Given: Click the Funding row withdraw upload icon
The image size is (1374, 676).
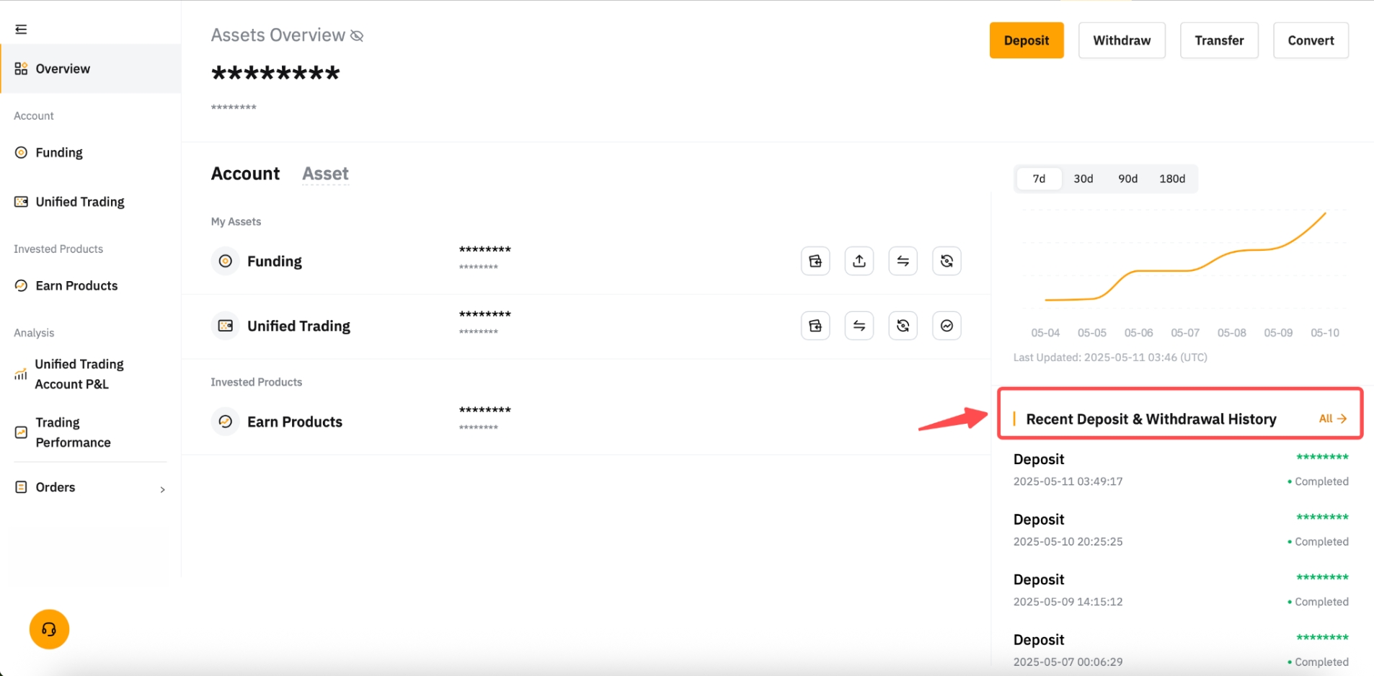Looking at the screenshot, I should pos(859,261).
